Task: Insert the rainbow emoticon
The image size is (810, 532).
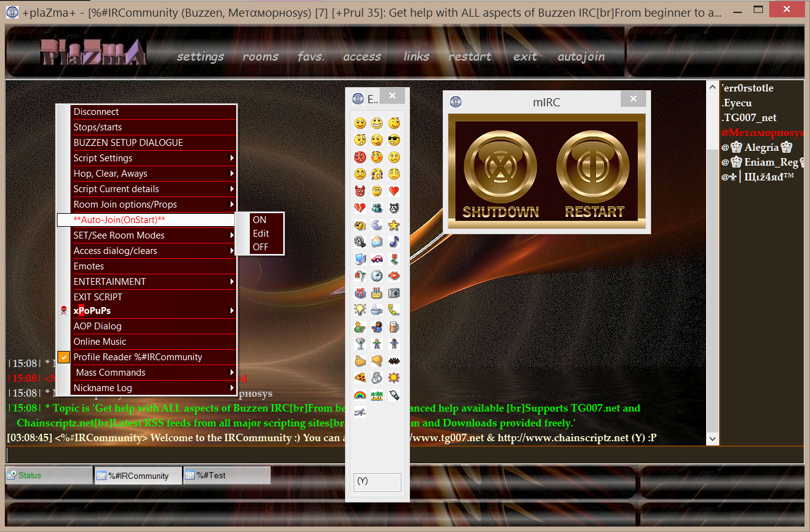Action: click(360, 395)
